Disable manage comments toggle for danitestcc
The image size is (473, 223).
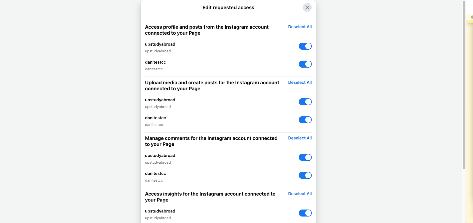pos(305,175)
